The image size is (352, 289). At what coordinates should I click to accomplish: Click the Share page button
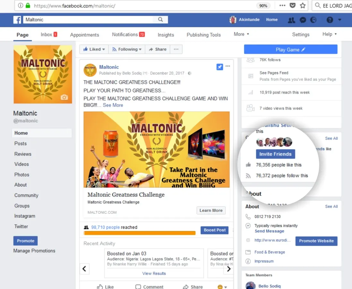pos(158,49)
